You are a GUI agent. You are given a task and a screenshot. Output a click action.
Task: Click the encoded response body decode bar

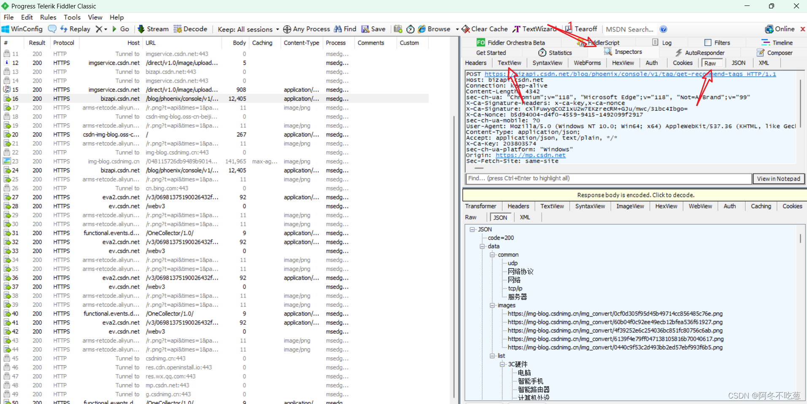point(635,195)
